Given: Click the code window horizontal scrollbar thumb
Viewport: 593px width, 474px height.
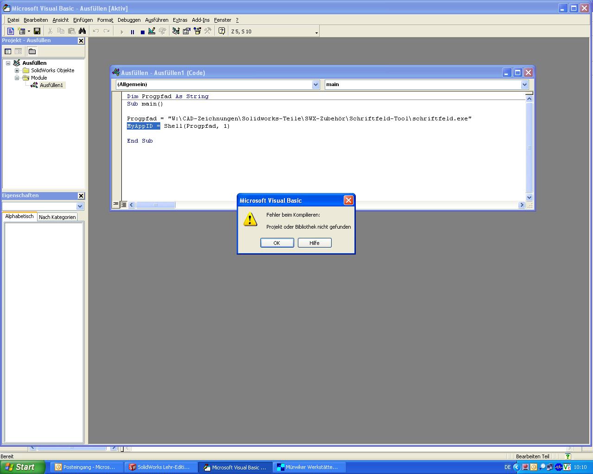Looking at the screenshot, I should (x=156, y=205).
